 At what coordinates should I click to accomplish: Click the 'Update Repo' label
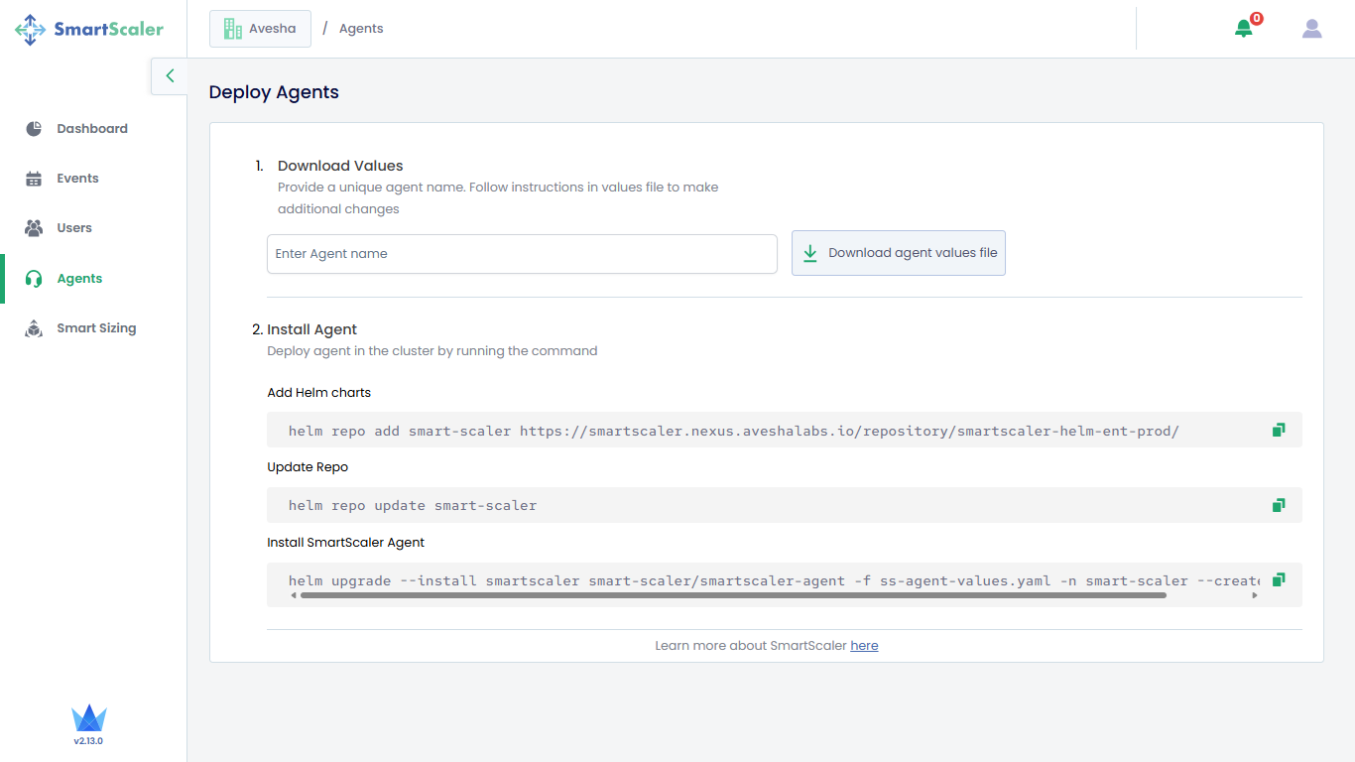click(308, 467)
